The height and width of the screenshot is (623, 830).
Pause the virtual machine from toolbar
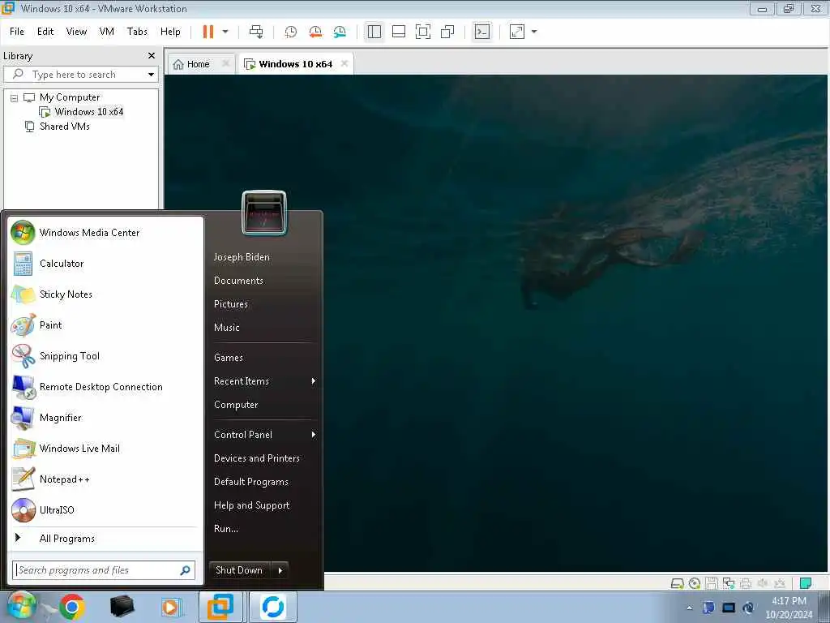208,32
